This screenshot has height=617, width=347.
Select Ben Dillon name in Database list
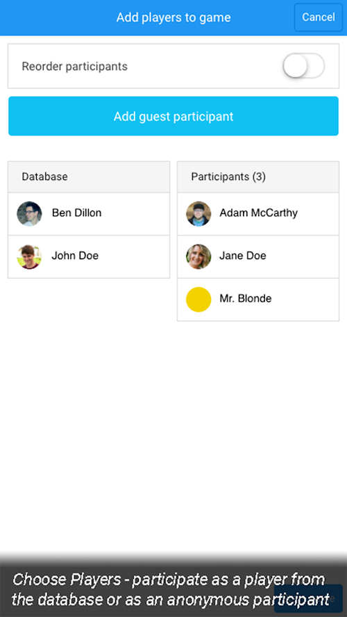click(x=76, y=213)
